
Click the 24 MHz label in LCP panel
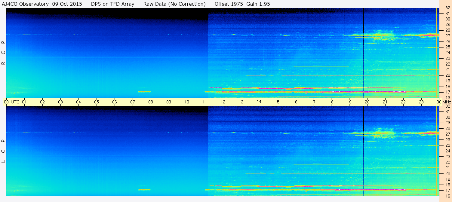point(447,151)
